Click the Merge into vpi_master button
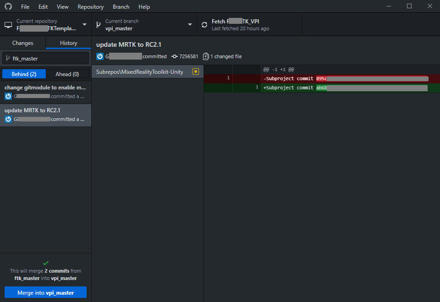 (x=45, y=292)
